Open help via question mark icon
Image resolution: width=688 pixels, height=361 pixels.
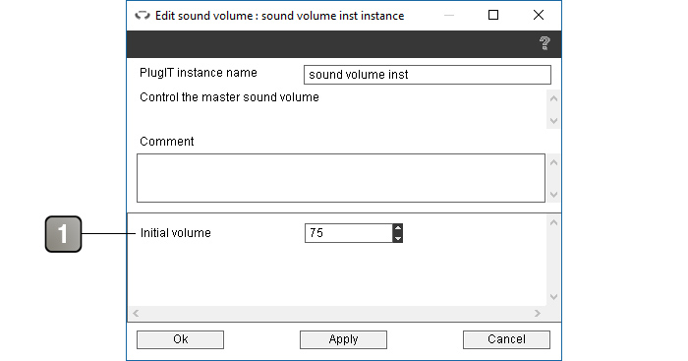[x=545, y=43]
